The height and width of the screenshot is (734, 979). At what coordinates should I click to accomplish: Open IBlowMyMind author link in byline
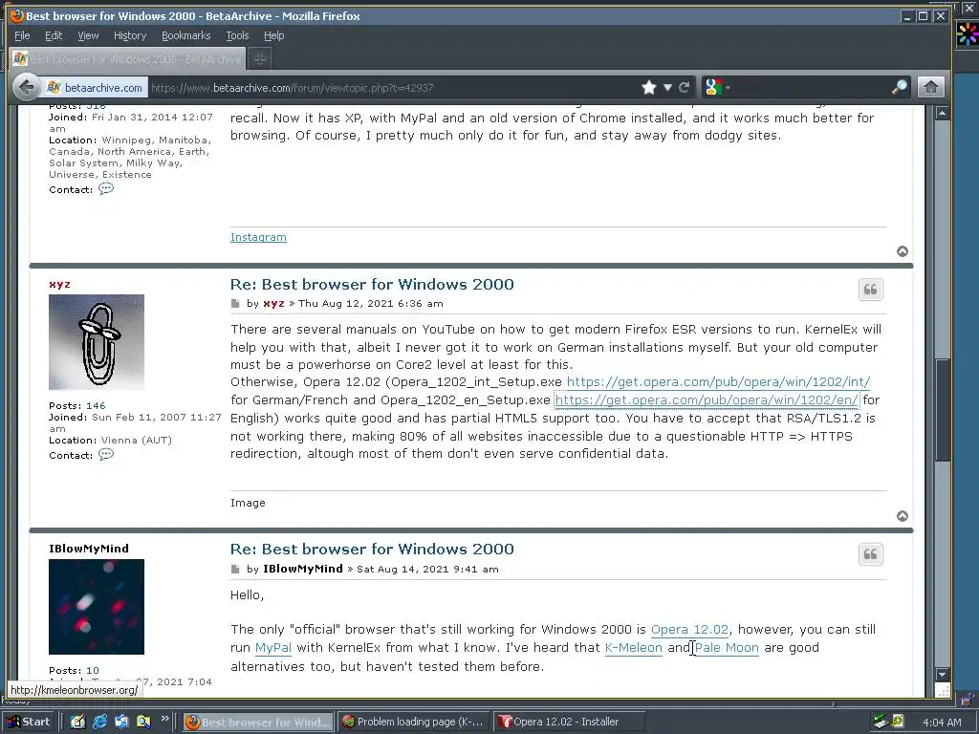(303, 569)
